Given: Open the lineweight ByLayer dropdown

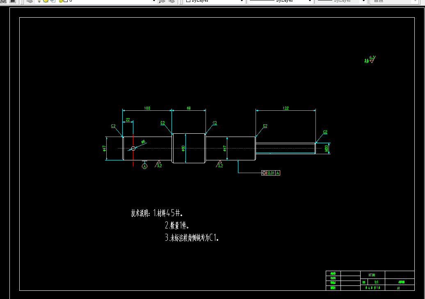Looking at the screenshot, I should (x=341, y=1).
